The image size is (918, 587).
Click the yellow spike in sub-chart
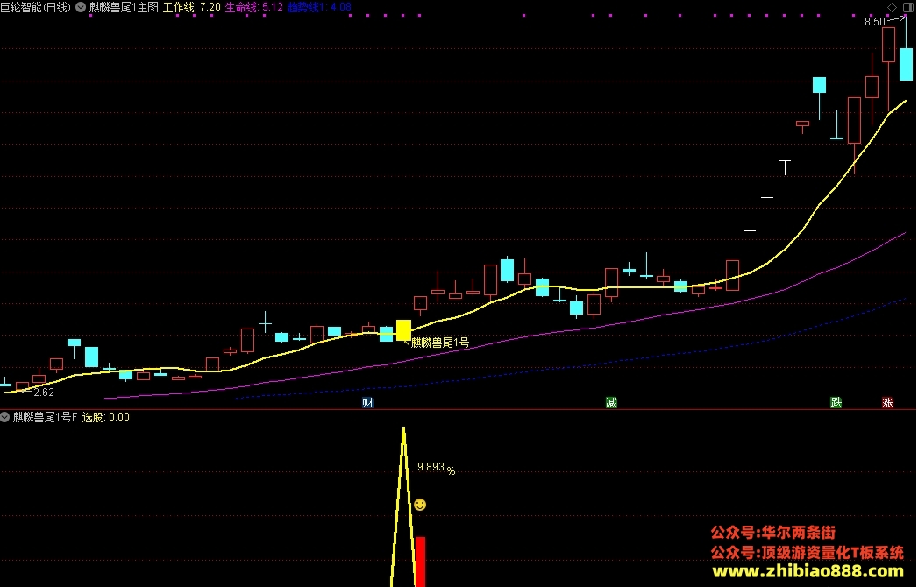[403, 506]
